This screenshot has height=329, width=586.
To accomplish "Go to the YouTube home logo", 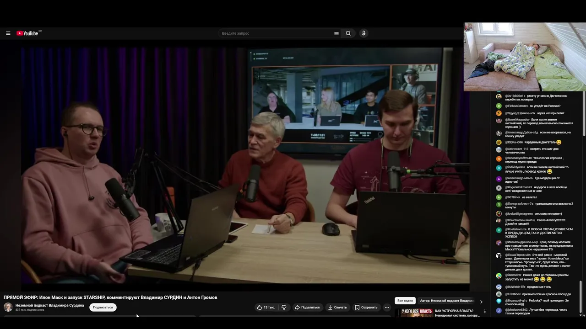I will click(x=28, y=33).
